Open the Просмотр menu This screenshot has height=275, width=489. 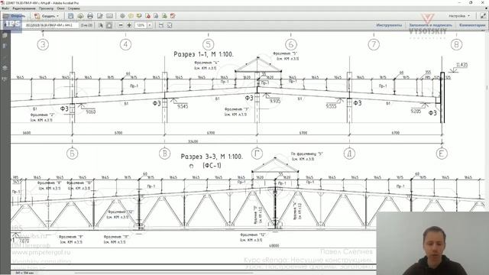pyautogui.click(x=46, y=8)
